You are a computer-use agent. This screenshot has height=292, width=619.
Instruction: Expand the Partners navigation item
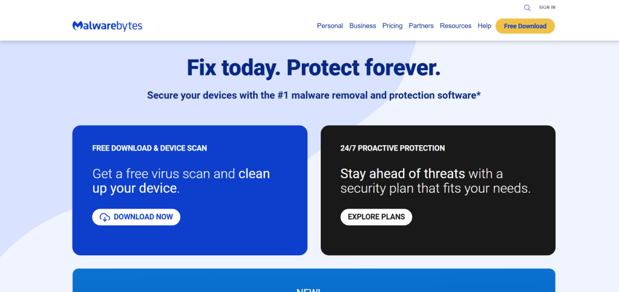[421, 26]
